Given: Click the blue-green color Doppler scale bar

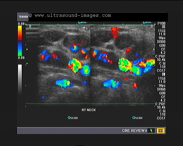Looking at the screenshot, I should point(20,49).
